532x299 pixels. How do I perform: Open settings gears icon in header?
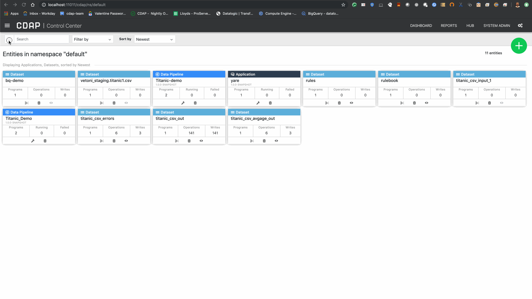pos(520,25)
